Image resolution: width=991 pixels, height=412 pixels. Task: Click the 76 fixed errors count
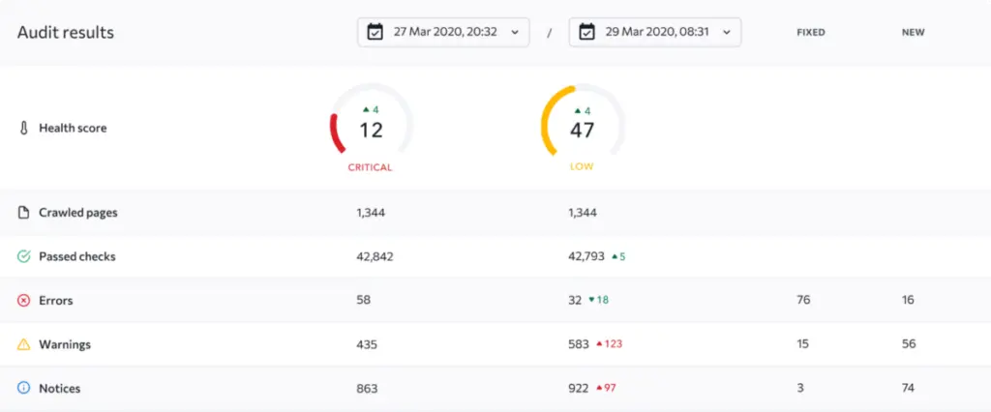[x=802, y=301]
